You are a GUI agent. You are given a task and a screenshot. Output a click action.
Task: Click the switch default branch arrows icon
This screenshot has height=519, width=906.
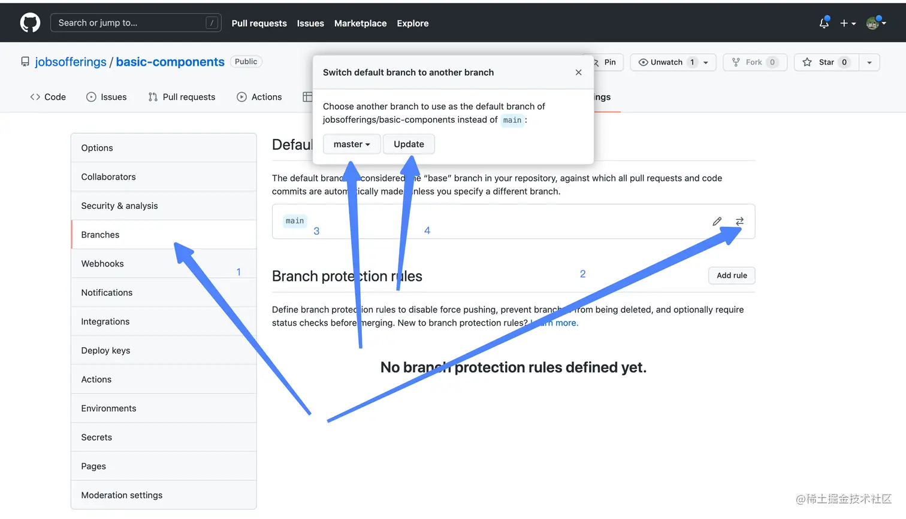(739, 221)
